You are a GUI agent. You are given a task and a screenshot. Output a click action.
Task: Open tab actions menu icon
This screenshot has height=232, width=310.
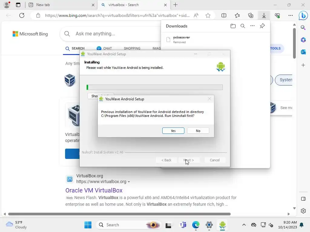click(18, 5)
